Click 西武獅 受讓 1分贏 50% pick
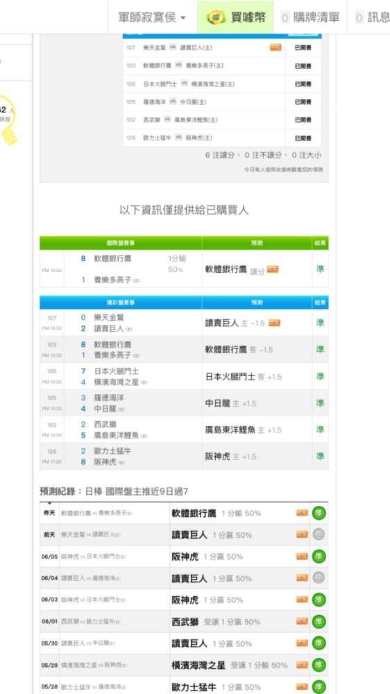390x694 pixels. click(216, 622)
